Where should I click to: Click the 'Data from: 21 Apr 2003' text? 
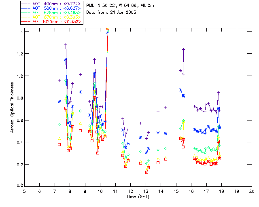(x=111, y=13)
